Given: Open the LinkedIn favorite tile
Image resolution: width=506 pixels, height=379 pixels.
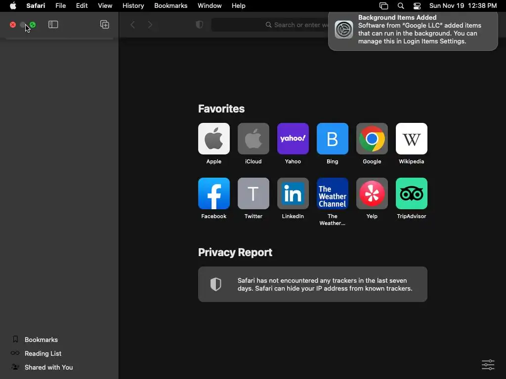Looking at the screenshot, I should 293,193.
